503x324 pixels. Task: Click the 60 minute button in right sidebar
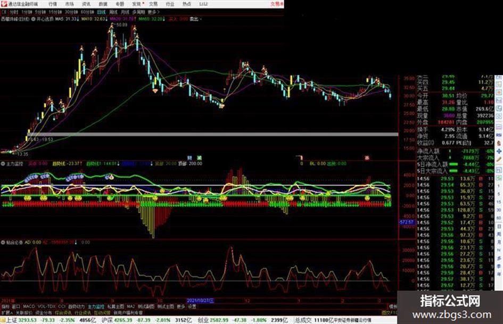499,218
